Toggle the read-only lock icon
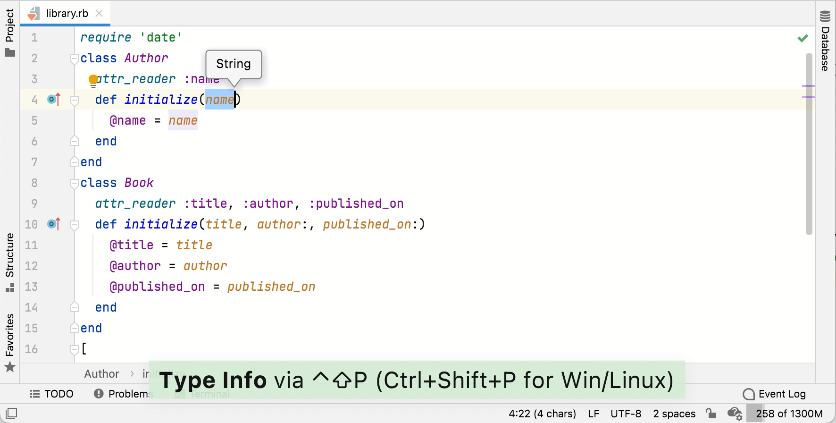This screenshot has width=836, height=423. coord(711,414)
